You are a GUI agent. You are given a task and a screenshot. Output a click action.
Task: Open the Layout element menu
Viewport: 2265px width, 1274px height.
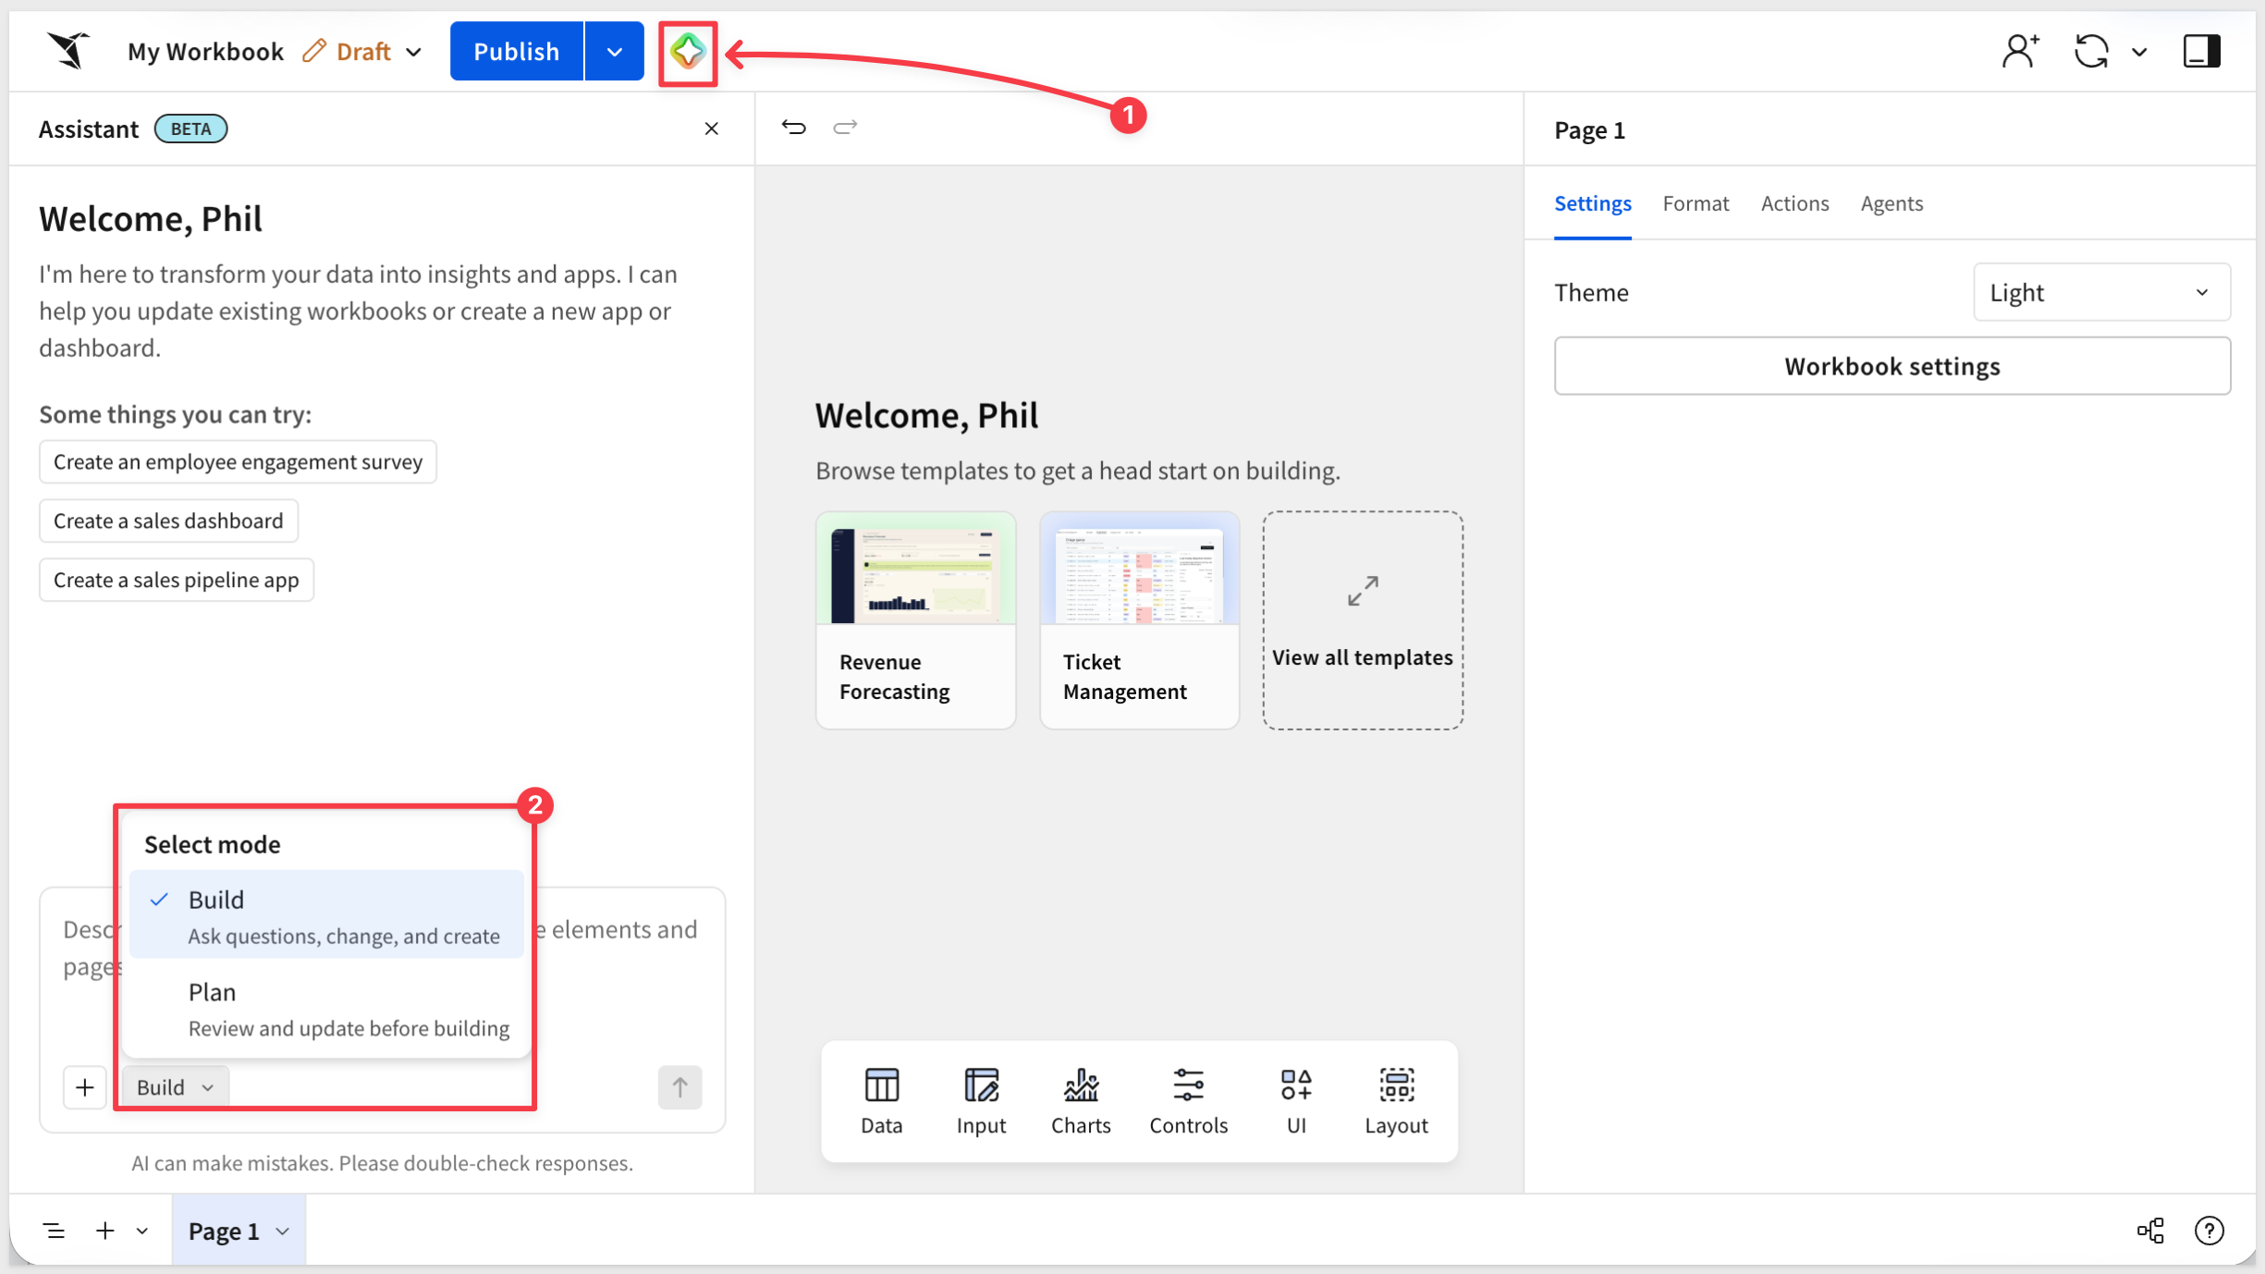pos(1396,1101)
